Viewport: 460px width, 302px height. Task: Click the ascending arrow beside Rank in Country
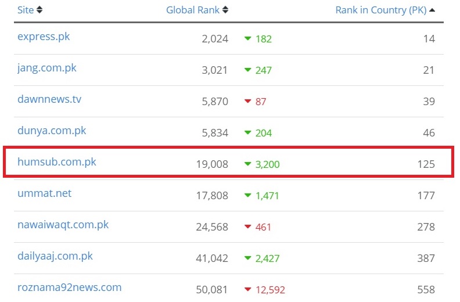tap(432, 10)
